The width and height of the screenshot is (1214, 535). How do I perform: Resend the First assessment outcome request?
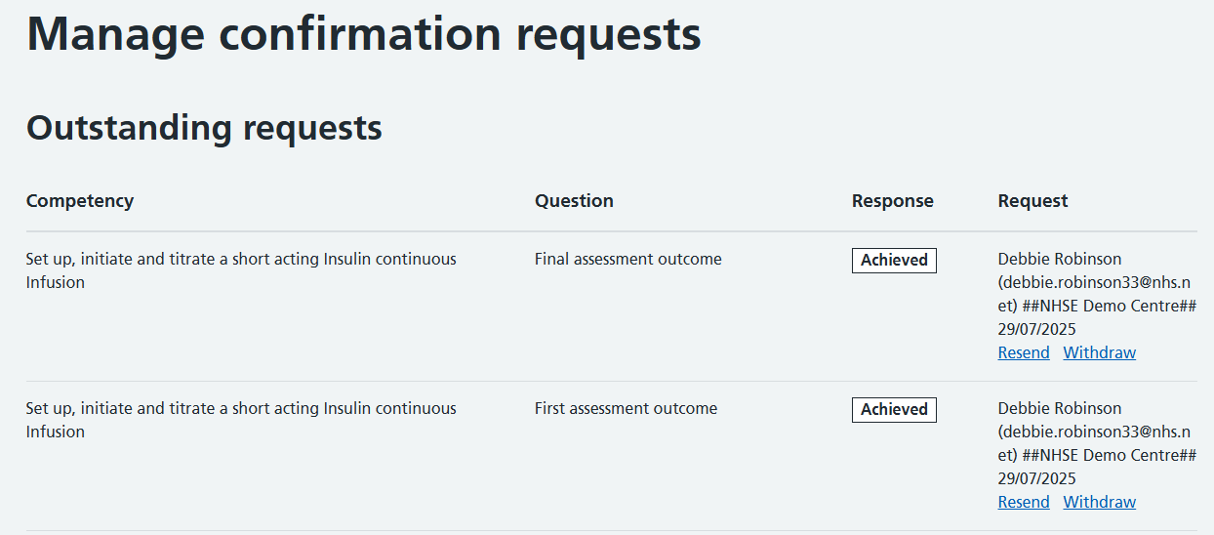point(1024,502)
